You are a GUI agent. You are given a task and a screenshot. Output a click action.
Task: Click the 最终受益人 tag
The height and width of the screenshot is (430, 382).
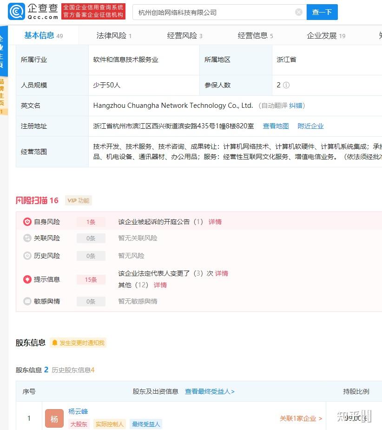coord(146,424)
